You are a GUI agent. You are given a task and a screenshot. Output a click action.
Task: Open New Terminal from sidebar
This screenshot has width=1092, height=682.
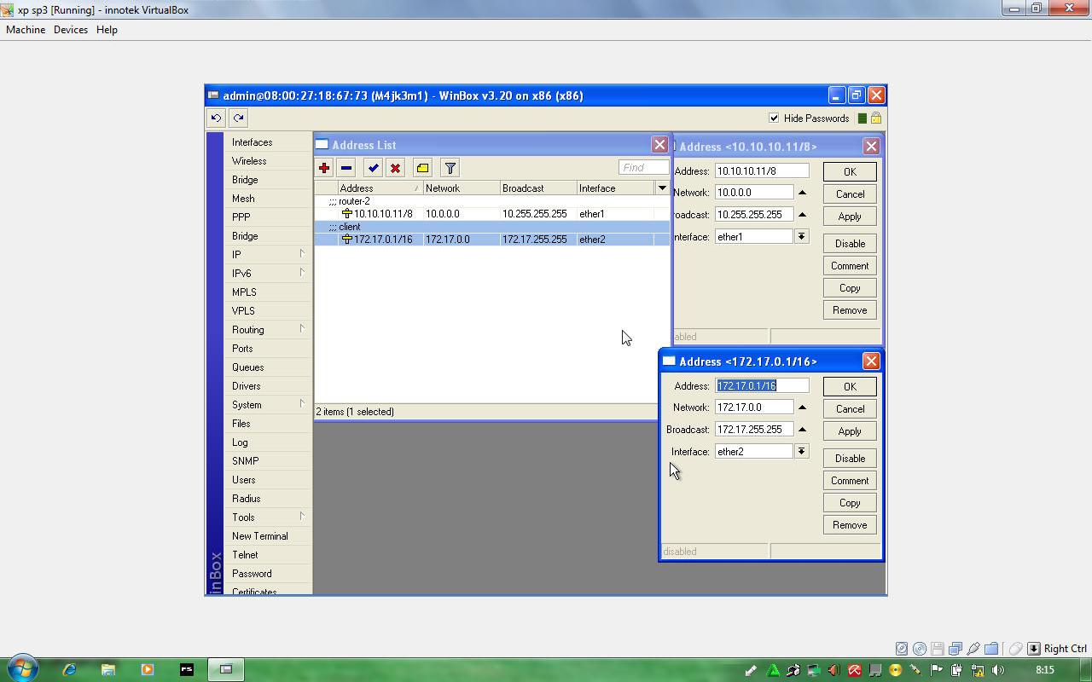[x=268, y=535]
